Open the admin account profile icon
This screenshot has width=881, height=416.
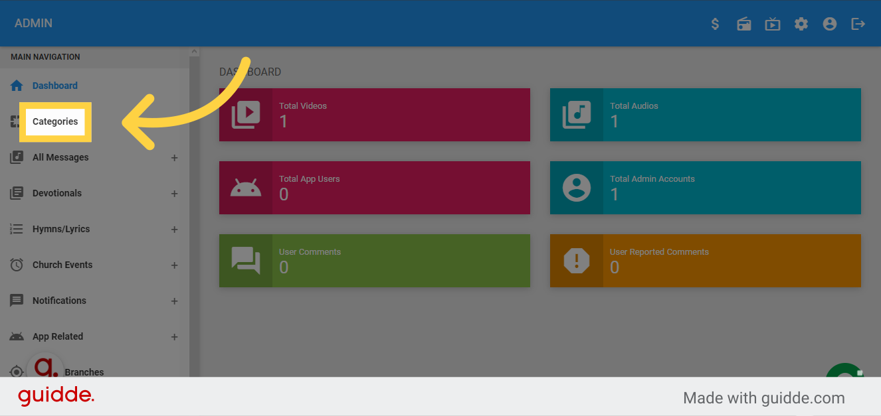point(829,23)
